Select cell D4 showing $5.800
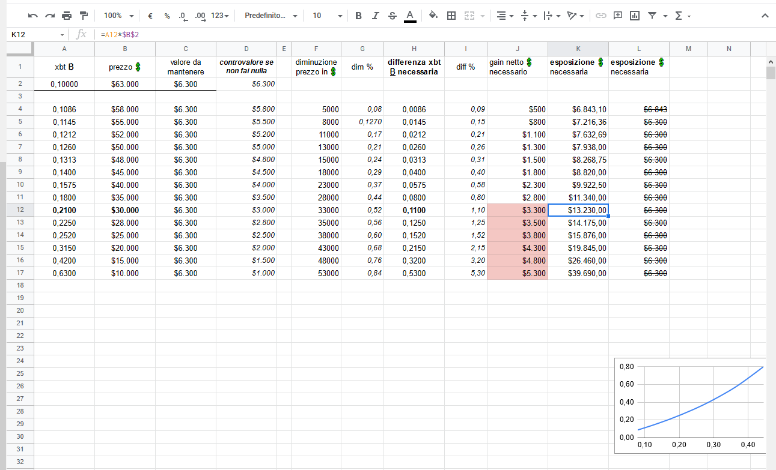Screen dimensions: 776x470 [x=246, y=109]
